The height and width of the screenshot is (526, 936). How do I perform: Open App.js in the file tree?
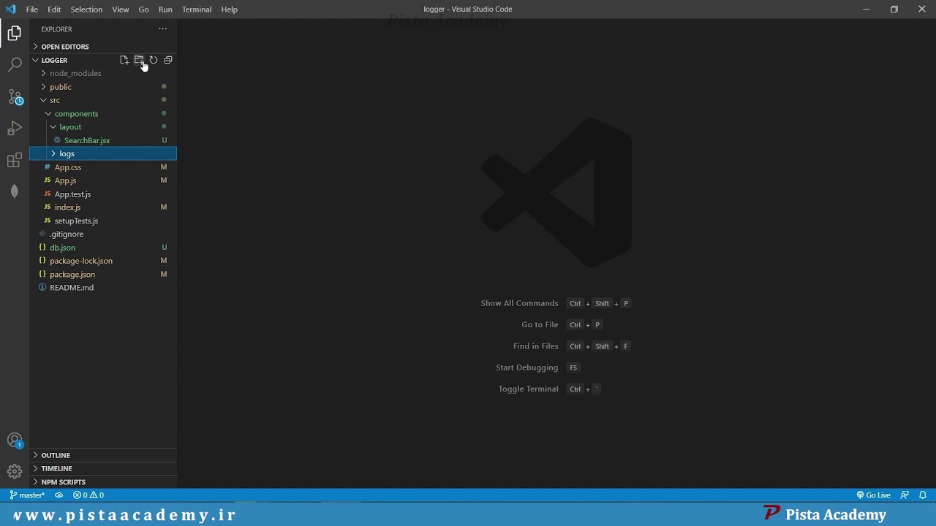[103, 180]
